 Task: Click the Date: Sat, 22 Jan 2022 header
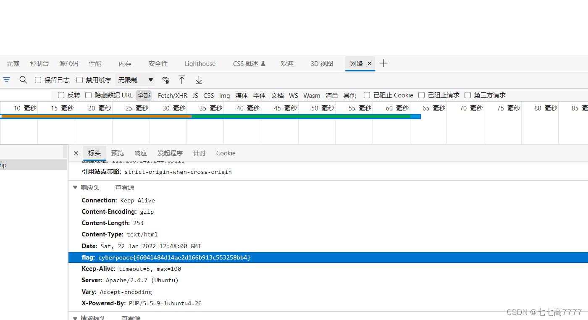(x=142, y=246)
